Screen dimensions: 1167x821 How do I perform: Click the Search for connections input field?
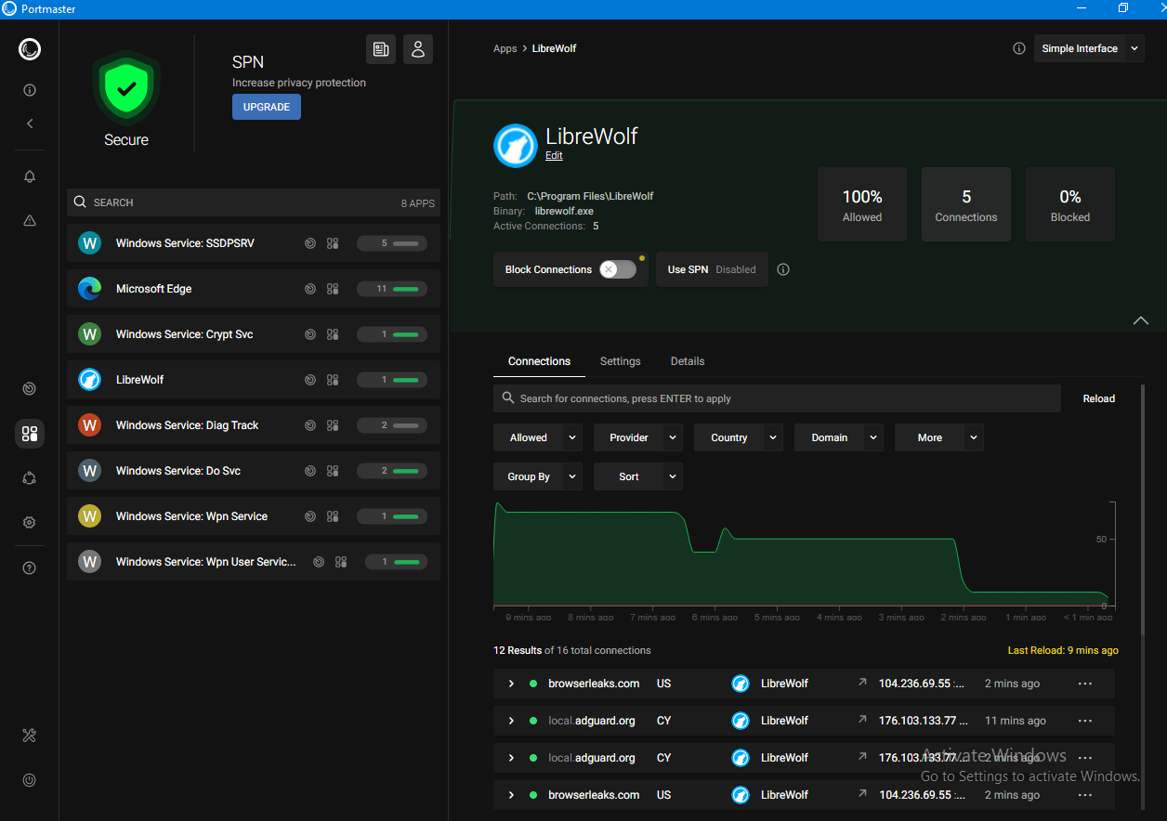[777, 398]
